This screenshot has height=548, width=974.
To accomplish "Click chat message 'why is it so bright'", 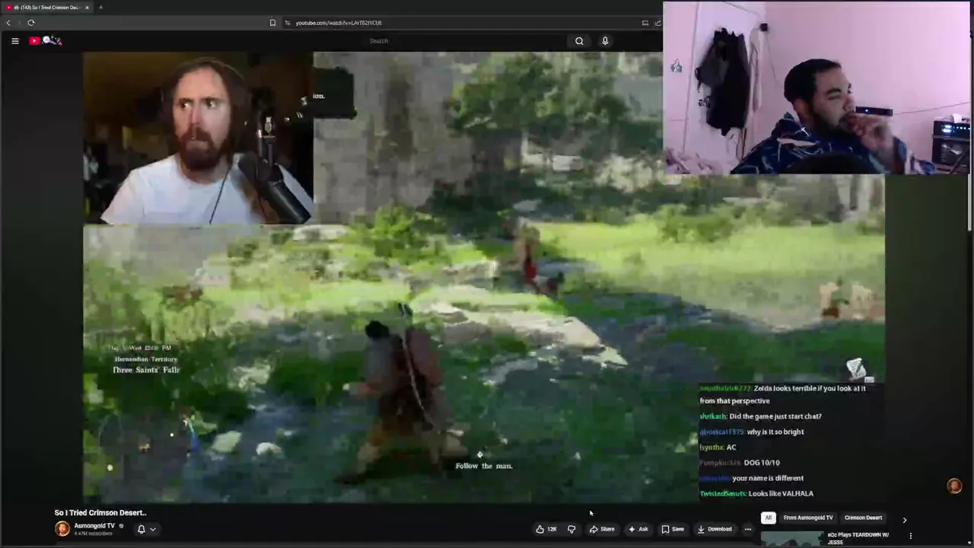I will tap(775, 432).
